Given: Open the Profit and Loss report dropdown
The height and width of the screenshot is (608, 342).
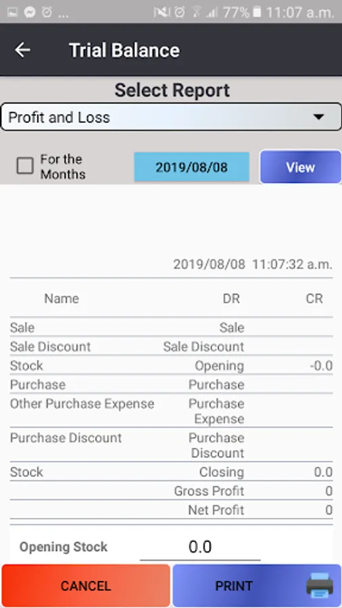Looking at the screenshot, I should 171,117.
